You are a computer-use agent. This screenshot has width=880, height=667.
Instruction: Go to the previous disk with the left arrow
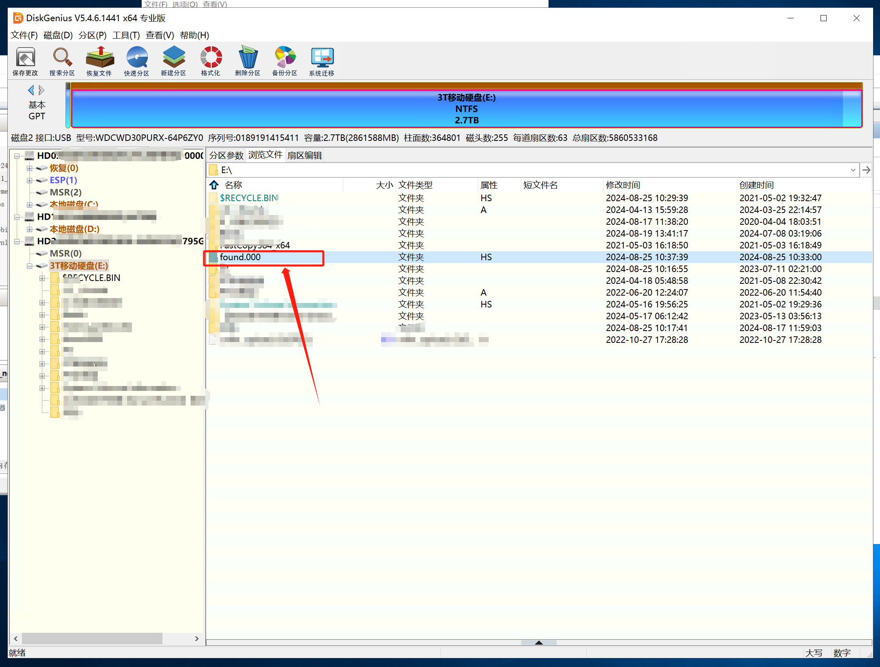(x=31, y=90)
